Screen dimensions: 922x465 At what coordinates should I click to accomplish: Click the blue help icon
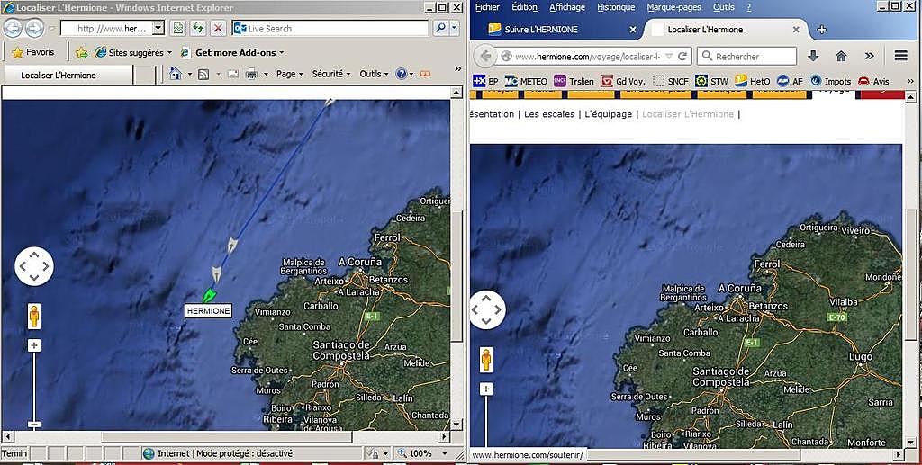pyautogui.click(x=402, y=74)
